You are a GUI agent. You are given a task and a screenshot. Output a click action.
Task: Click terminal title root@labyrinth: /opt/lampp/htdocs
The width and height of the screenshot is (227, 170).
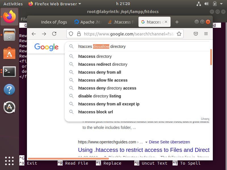click(x=123, y=12)
